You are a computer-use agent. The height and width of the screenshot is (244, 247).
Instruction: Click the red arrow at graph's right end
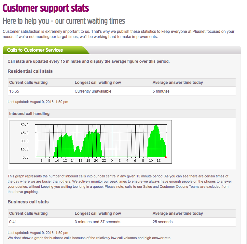pos(166,157)
